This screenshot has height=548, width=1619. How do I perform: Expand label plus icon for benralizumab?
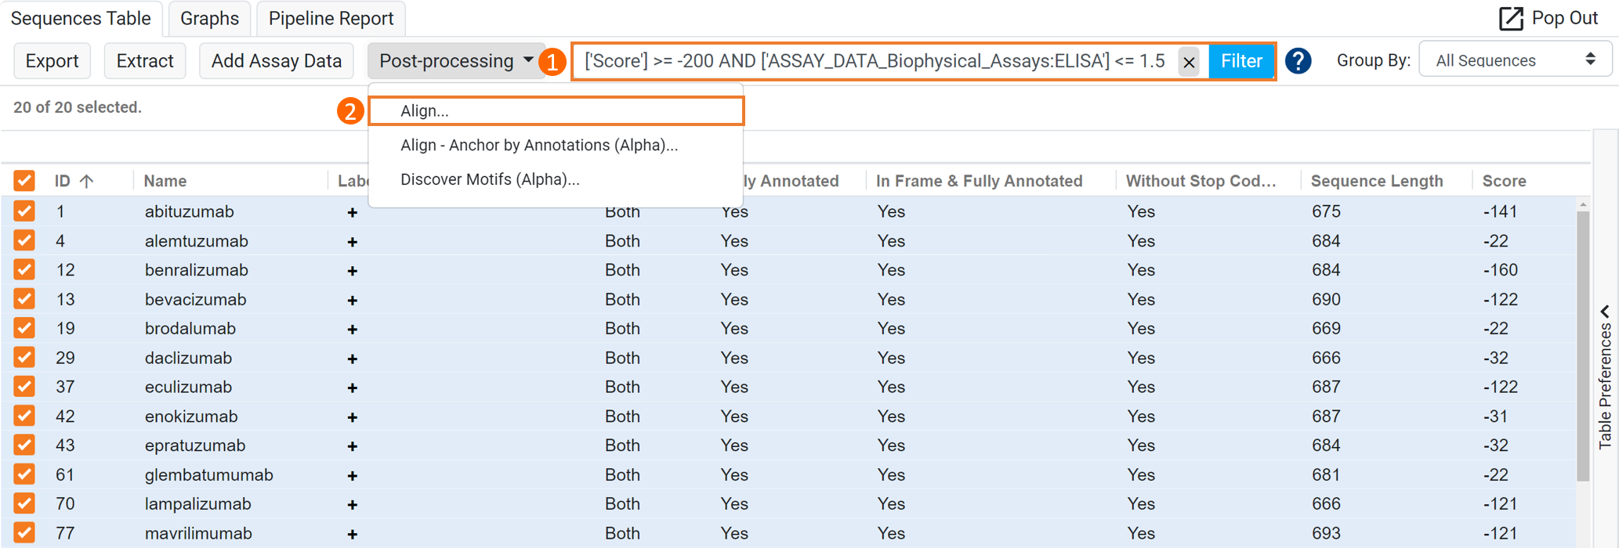[353, 271]
